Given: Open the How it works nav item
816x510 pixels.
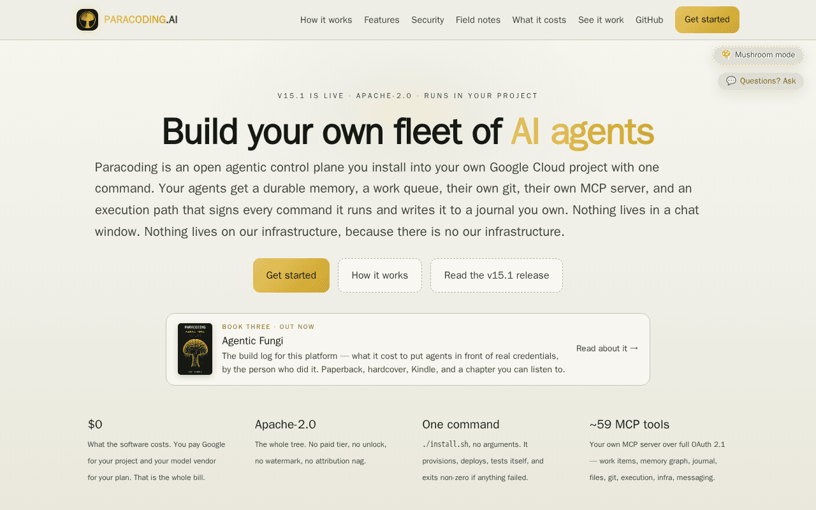Looking at the screenshot, I should pos(326,20).
